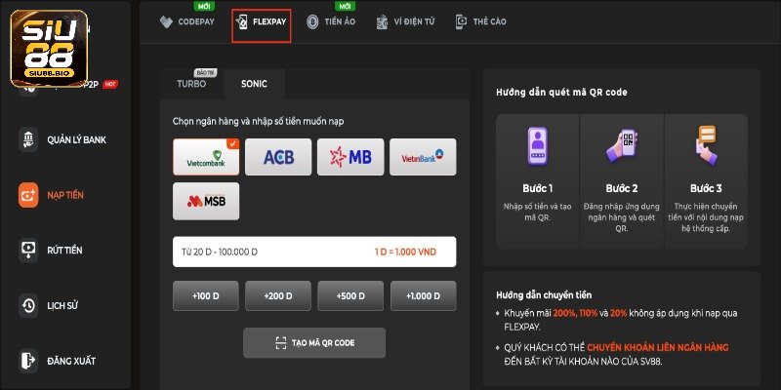781x390 pixels.
Task: Open the CODEPAY payment tab
Action: [x=186, y=21]
